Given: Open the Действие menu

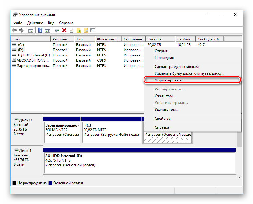Looking at the screenshot, I should 35,23.
